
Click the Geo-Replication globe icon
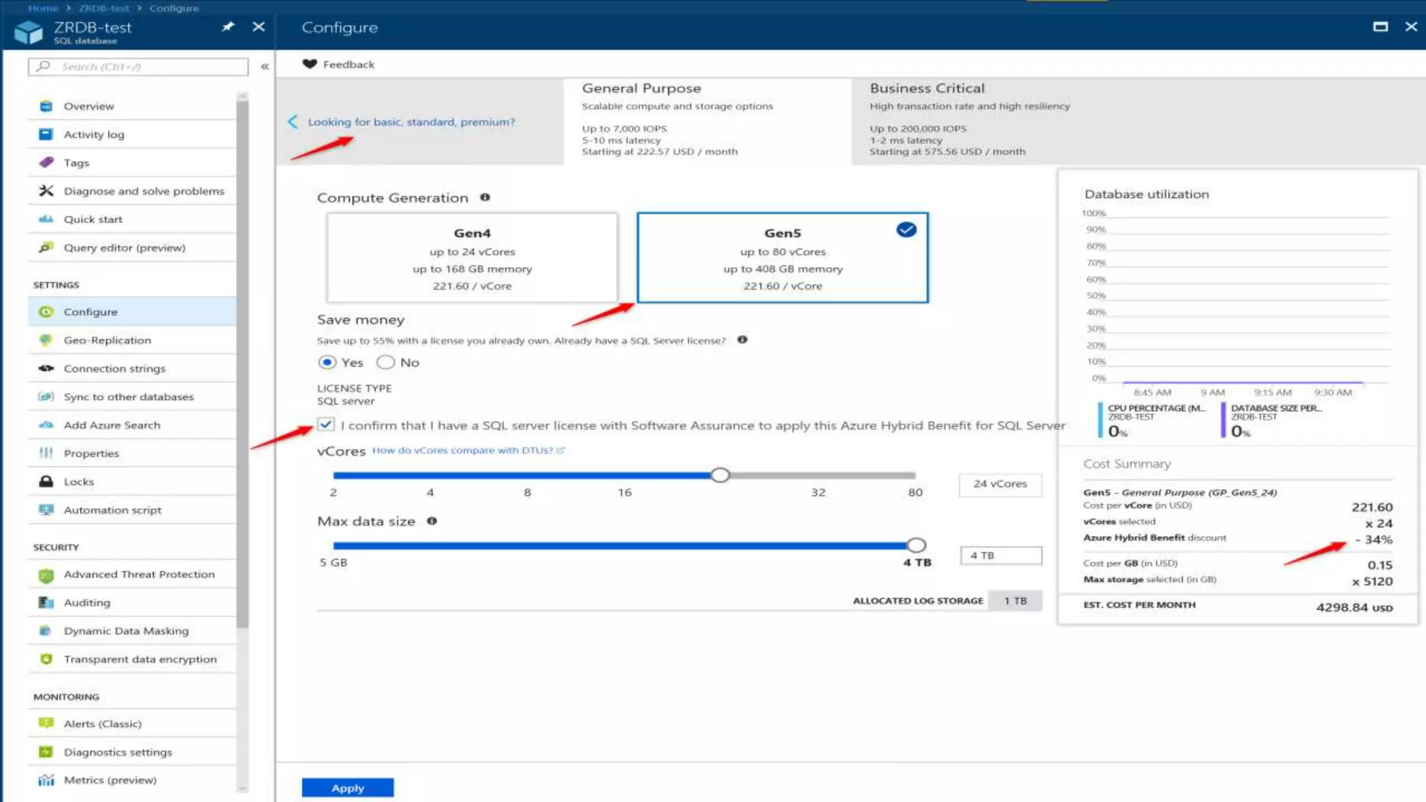(46, 340)
